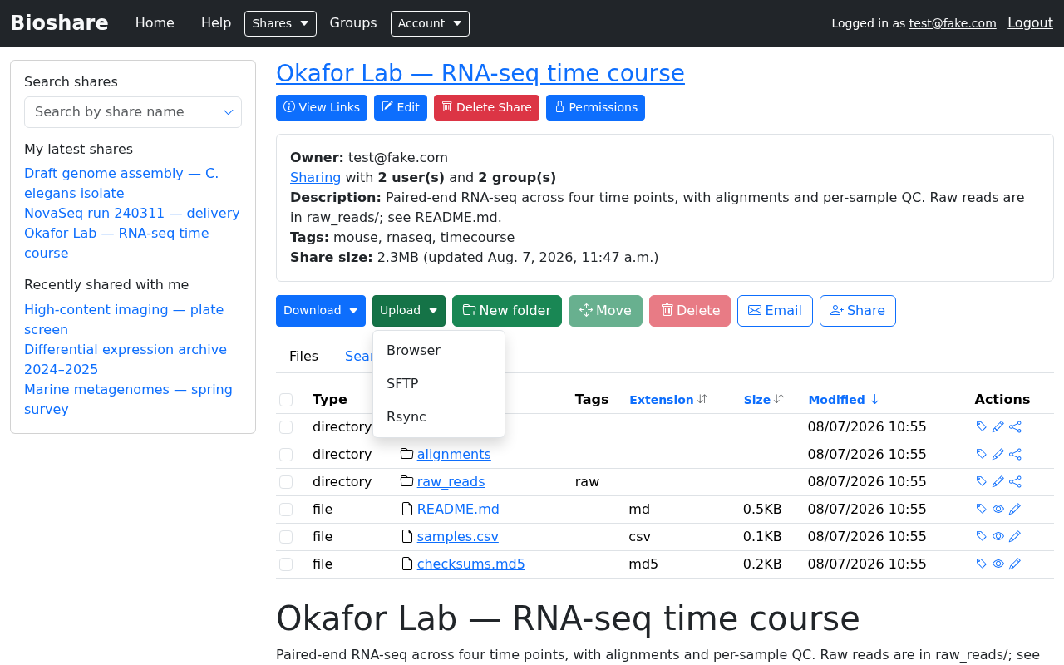Viewport: 1064px width, 665px height.
Task: Edit README.md with the pencil icon
Action: [x=1015, y=510]
